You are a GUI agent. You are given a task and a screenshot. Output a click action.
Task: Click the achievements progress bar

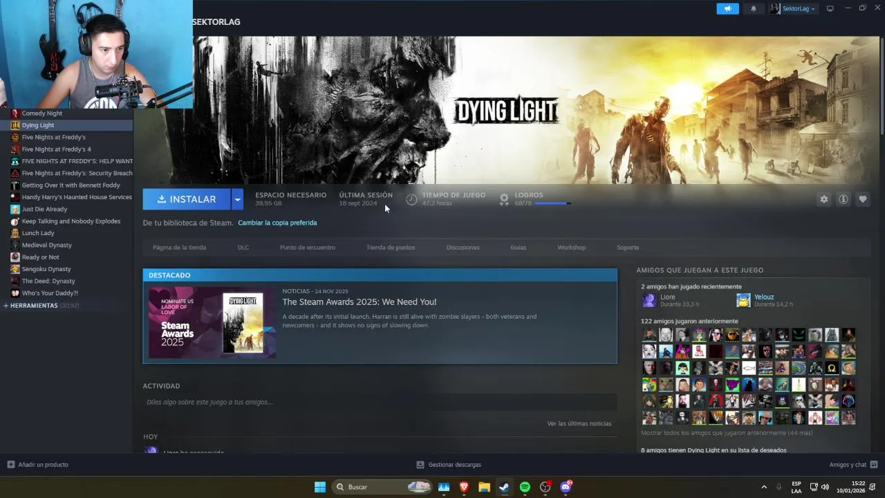click(552, 203)
